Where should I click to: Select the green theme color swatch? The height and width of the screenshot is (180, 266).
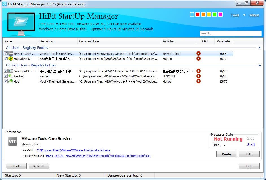pos(215,15)
